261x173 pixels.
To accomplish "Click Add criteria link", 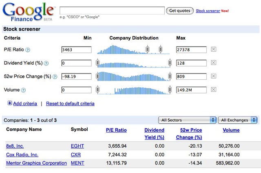I will [x=25, y=103].
